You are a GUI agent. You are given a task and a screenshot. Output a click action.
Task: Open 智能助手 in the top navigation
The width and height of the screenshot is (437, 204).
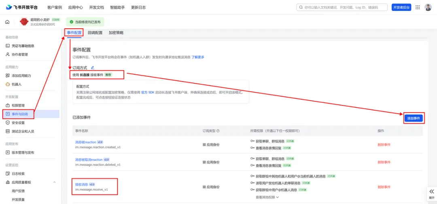coord(117,8)
